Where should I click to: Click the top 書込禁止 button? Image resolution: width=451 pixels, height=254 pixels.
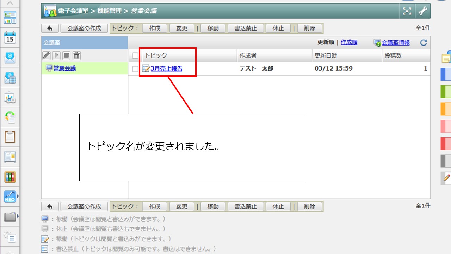pos(246,28)
